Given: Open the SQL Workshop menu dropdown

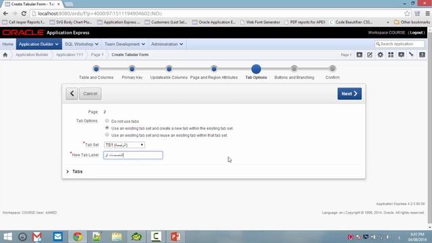Looking at the screenshot, I should coord(82,44).
